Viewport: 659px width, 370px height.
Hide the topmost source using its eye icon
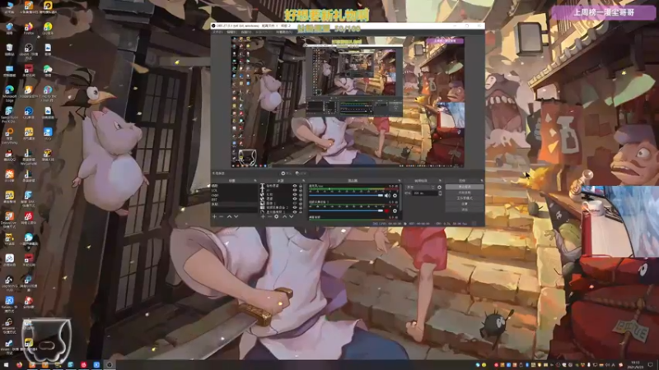295,186
